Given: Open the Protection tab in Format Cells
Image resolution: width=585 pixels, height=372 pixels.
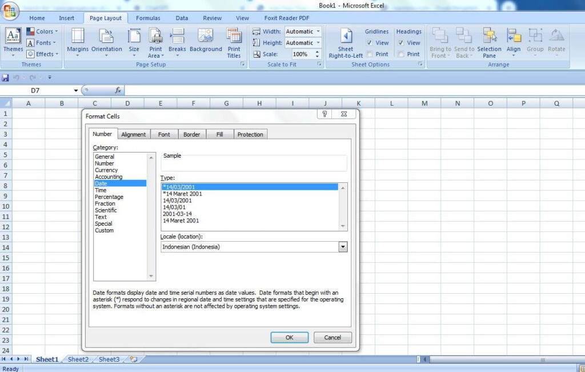Looking at the screenshot, I should [250, 134].
